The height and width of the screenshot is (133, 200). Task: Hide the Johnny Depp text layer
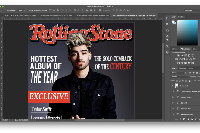click(x=173, y=97)
